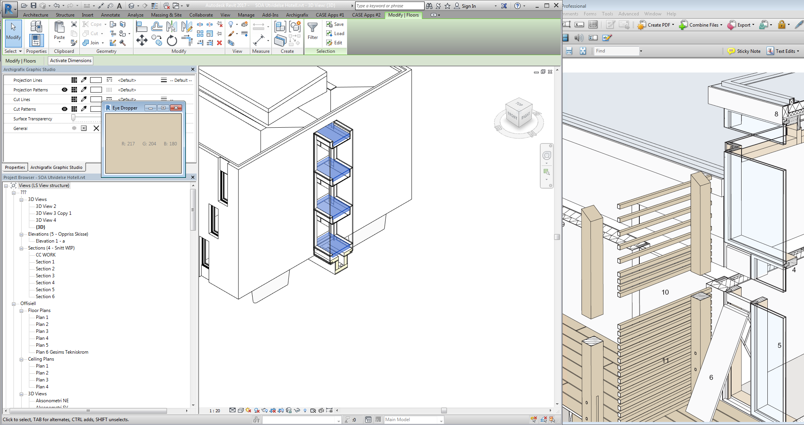
Task: Switch to the Properties palette tab
Action: 15,167
